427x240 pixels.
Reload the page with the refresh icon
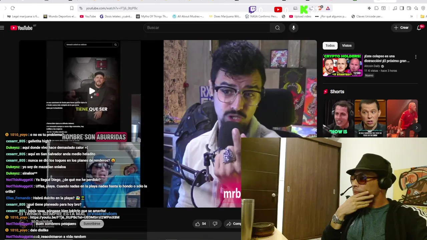[13, 8]
